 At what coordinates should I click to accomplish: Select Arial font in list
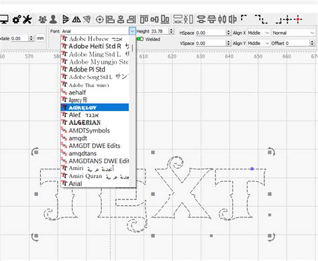[95, 184]
